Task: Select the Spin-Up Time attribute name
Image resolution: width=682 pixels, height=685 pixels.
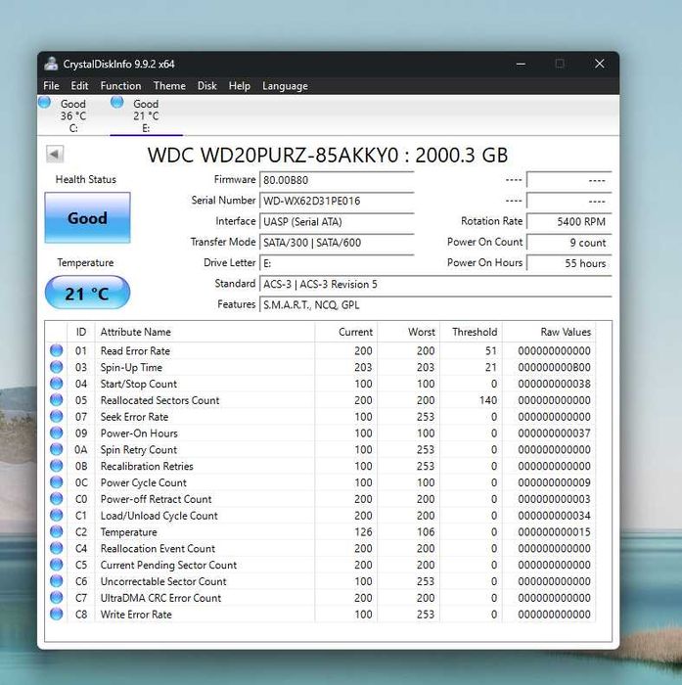Action: [131, 367]
